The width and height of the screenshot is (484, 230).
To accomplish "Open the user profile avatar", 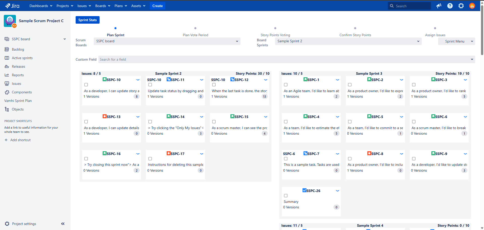I will (472, 6).
